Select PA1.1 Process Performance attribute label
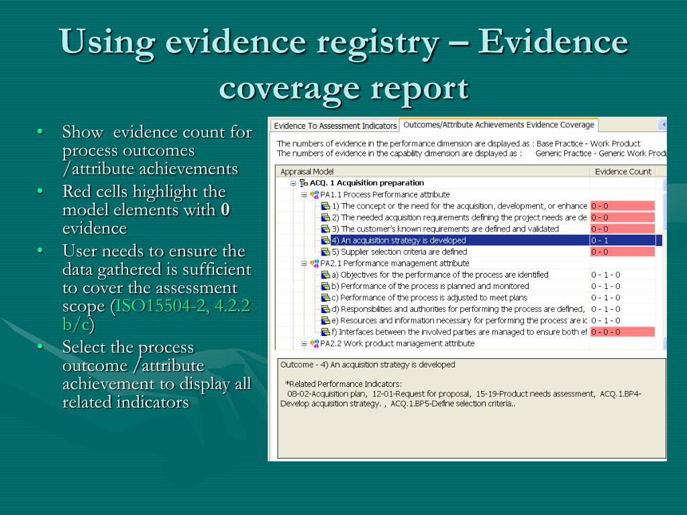 click(x=385, y=194)
